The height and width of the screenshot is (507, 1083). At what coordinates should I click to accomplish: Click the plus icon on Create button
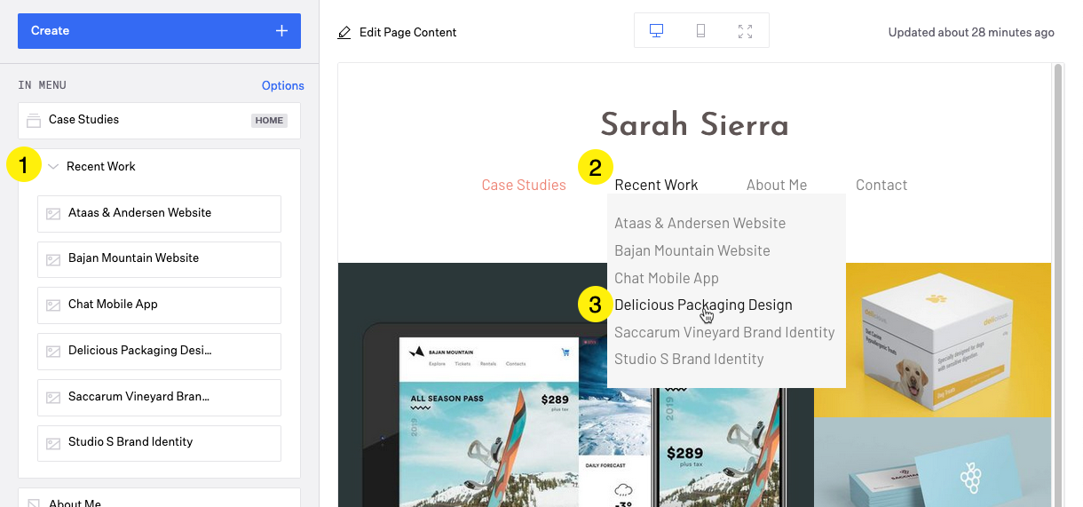(x=281, y=31)
